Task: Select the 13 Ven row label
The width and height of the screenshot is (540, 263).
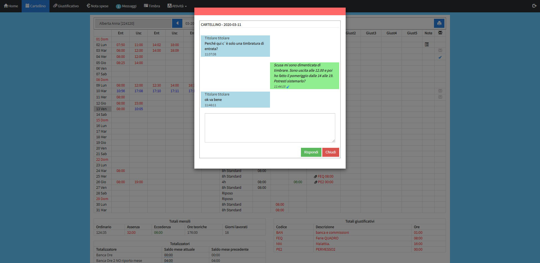Action: (x=103, y=109)
